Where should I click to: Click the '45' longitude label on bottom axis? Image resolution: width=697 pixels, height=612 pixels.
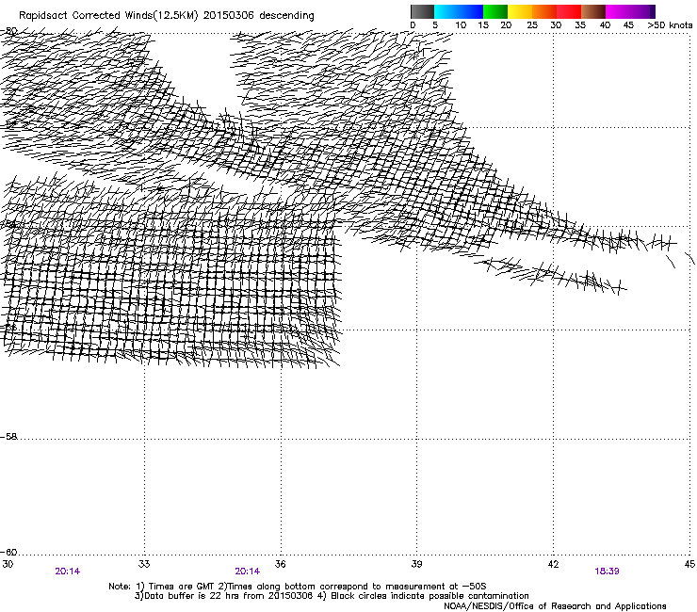[689, 564]
